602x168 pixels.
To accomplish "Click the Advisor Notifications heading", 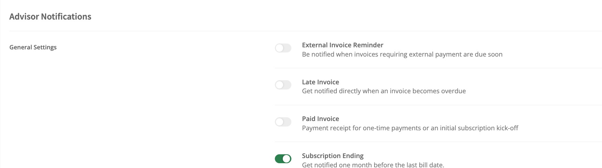I will (50, 16).
